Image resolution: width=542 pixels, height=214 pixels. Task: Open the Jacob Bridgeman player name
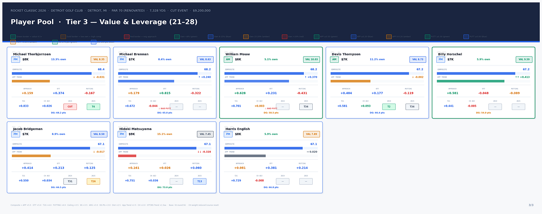(28, 129)
